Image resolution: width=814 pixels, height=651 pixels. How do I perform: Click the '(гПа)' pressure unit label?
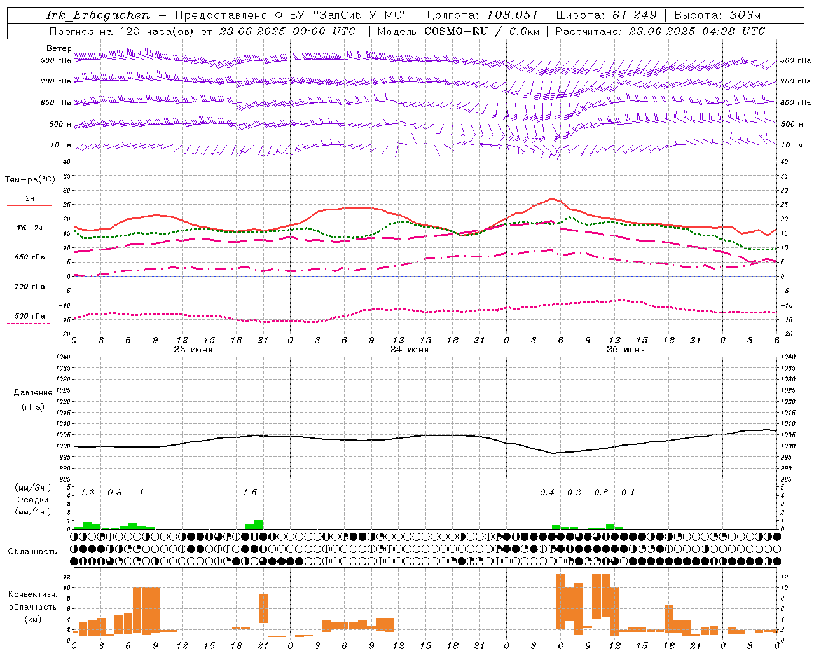point(33,408)
